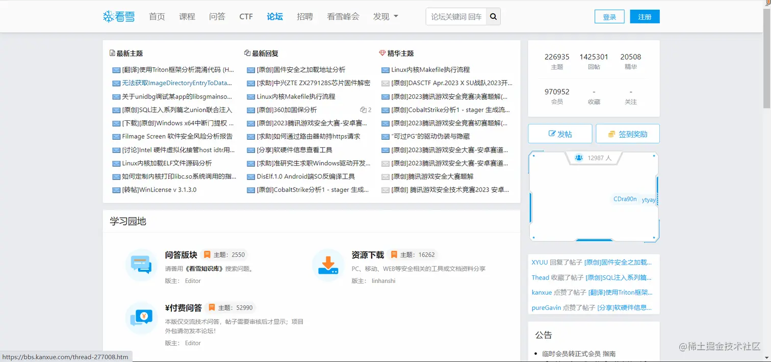Image resolution: width=771 pixels, height=362 pixels.
Task: Open thread [原创]DASCTF Apr.2023 X SU战队
Action: point(452,83)
